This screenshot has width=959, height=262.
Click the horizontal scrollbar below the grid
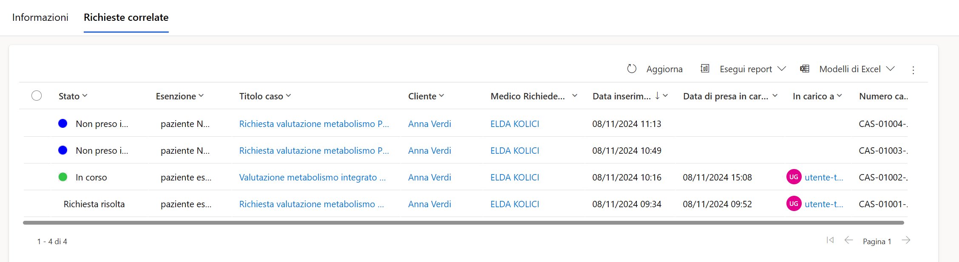[463, 223]
